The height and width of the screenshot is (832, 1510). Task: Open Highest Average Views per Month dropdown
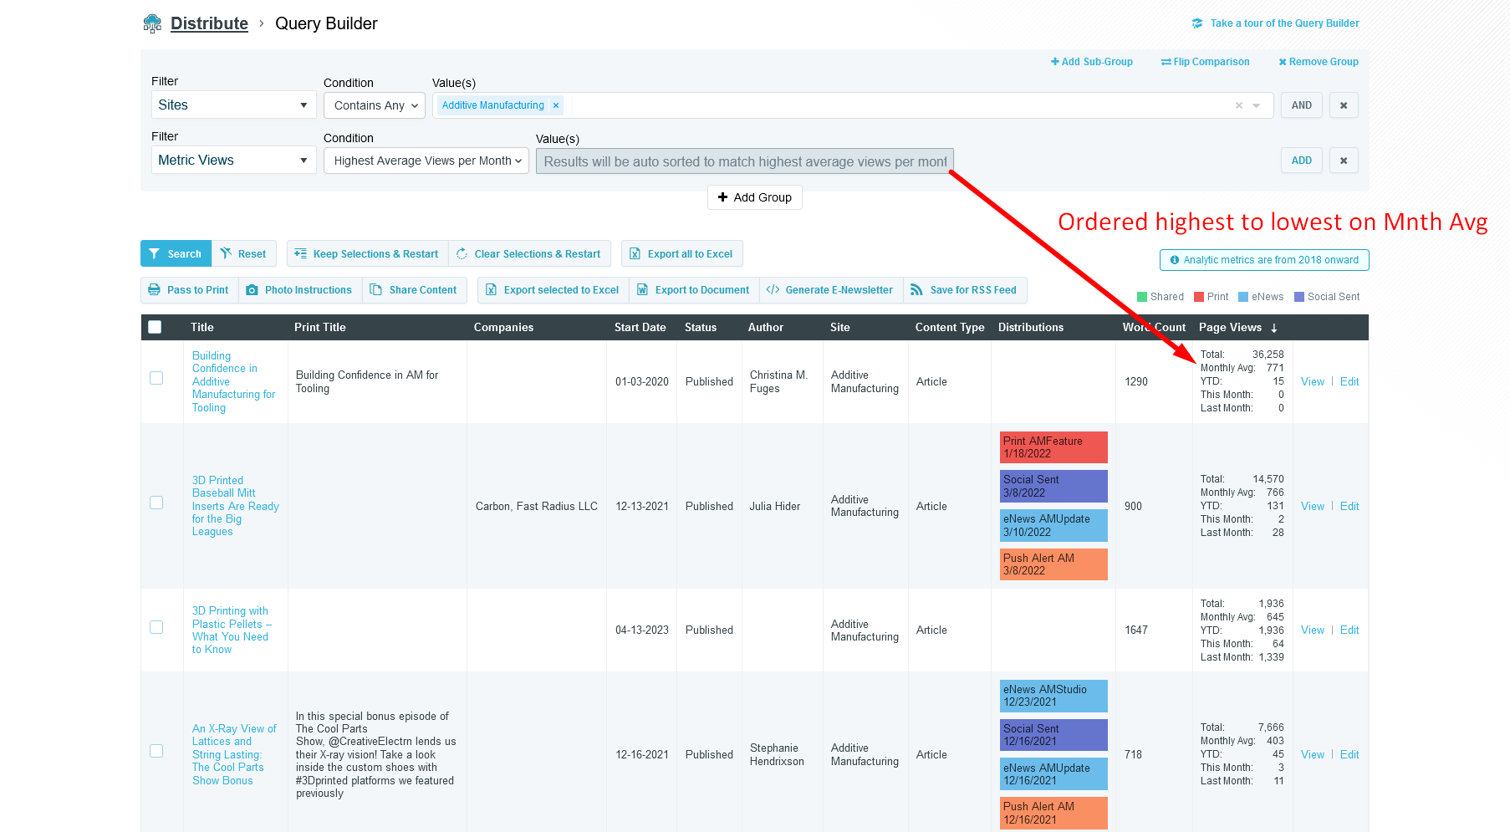click(426, 161)
